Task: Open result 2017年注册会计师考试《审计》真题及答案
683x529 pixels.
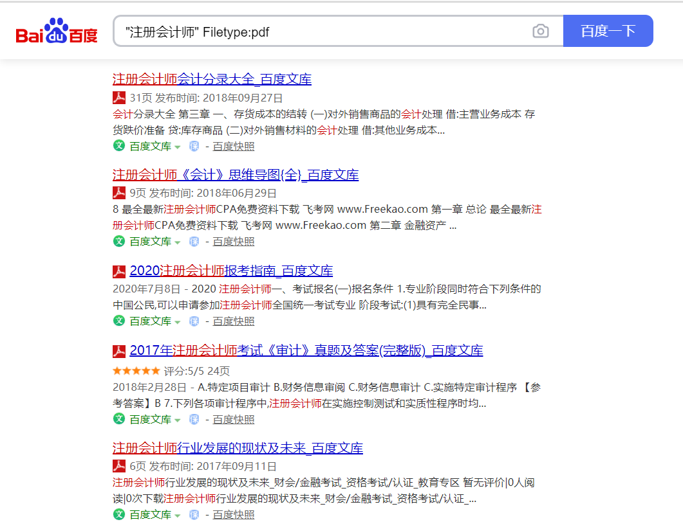Action: pyautogui.click(x=306, y=351)
